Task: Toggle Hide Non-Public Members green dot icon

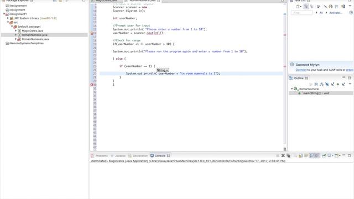Action: pos(338,85)
